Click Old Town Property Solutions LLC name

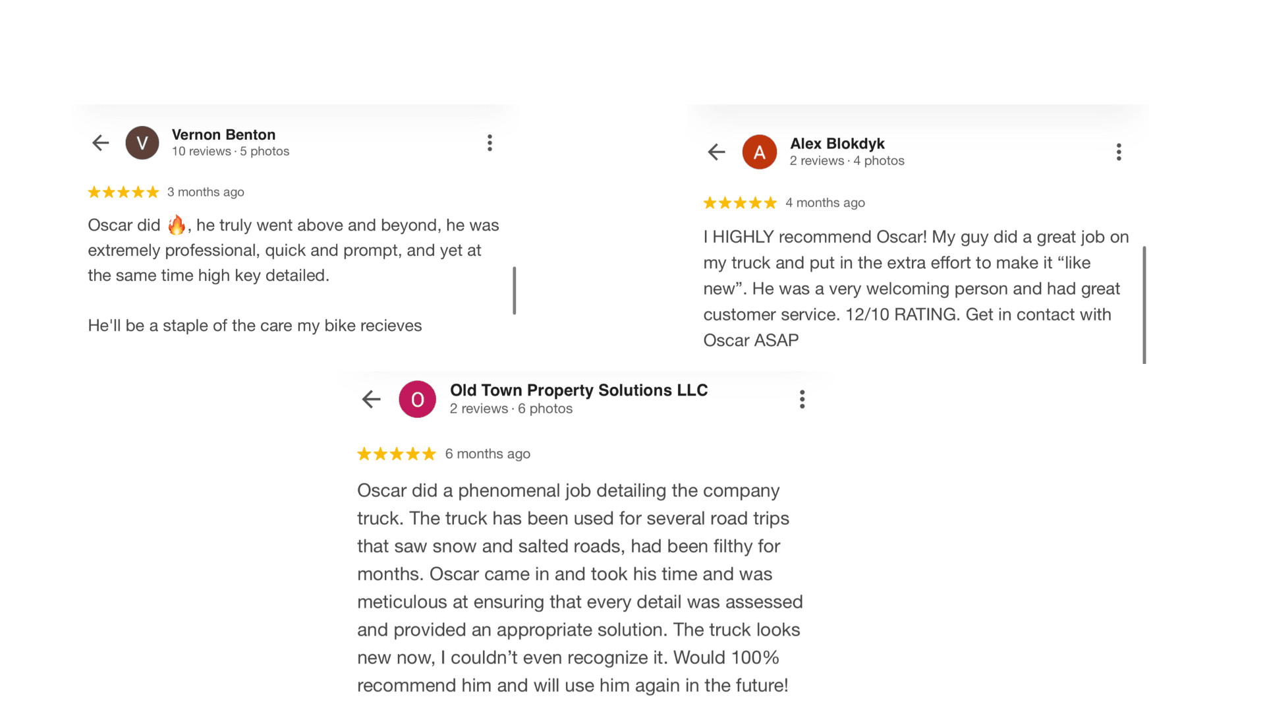point(578,390)
